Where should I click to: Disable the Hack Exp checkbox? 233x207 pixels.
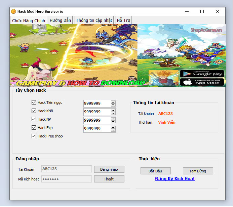click(x=34, y=128)
